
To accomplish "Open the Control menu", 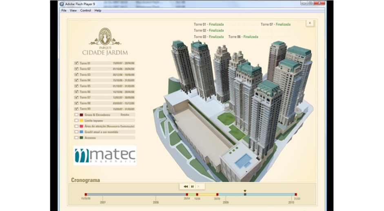I will pos(86,11).
